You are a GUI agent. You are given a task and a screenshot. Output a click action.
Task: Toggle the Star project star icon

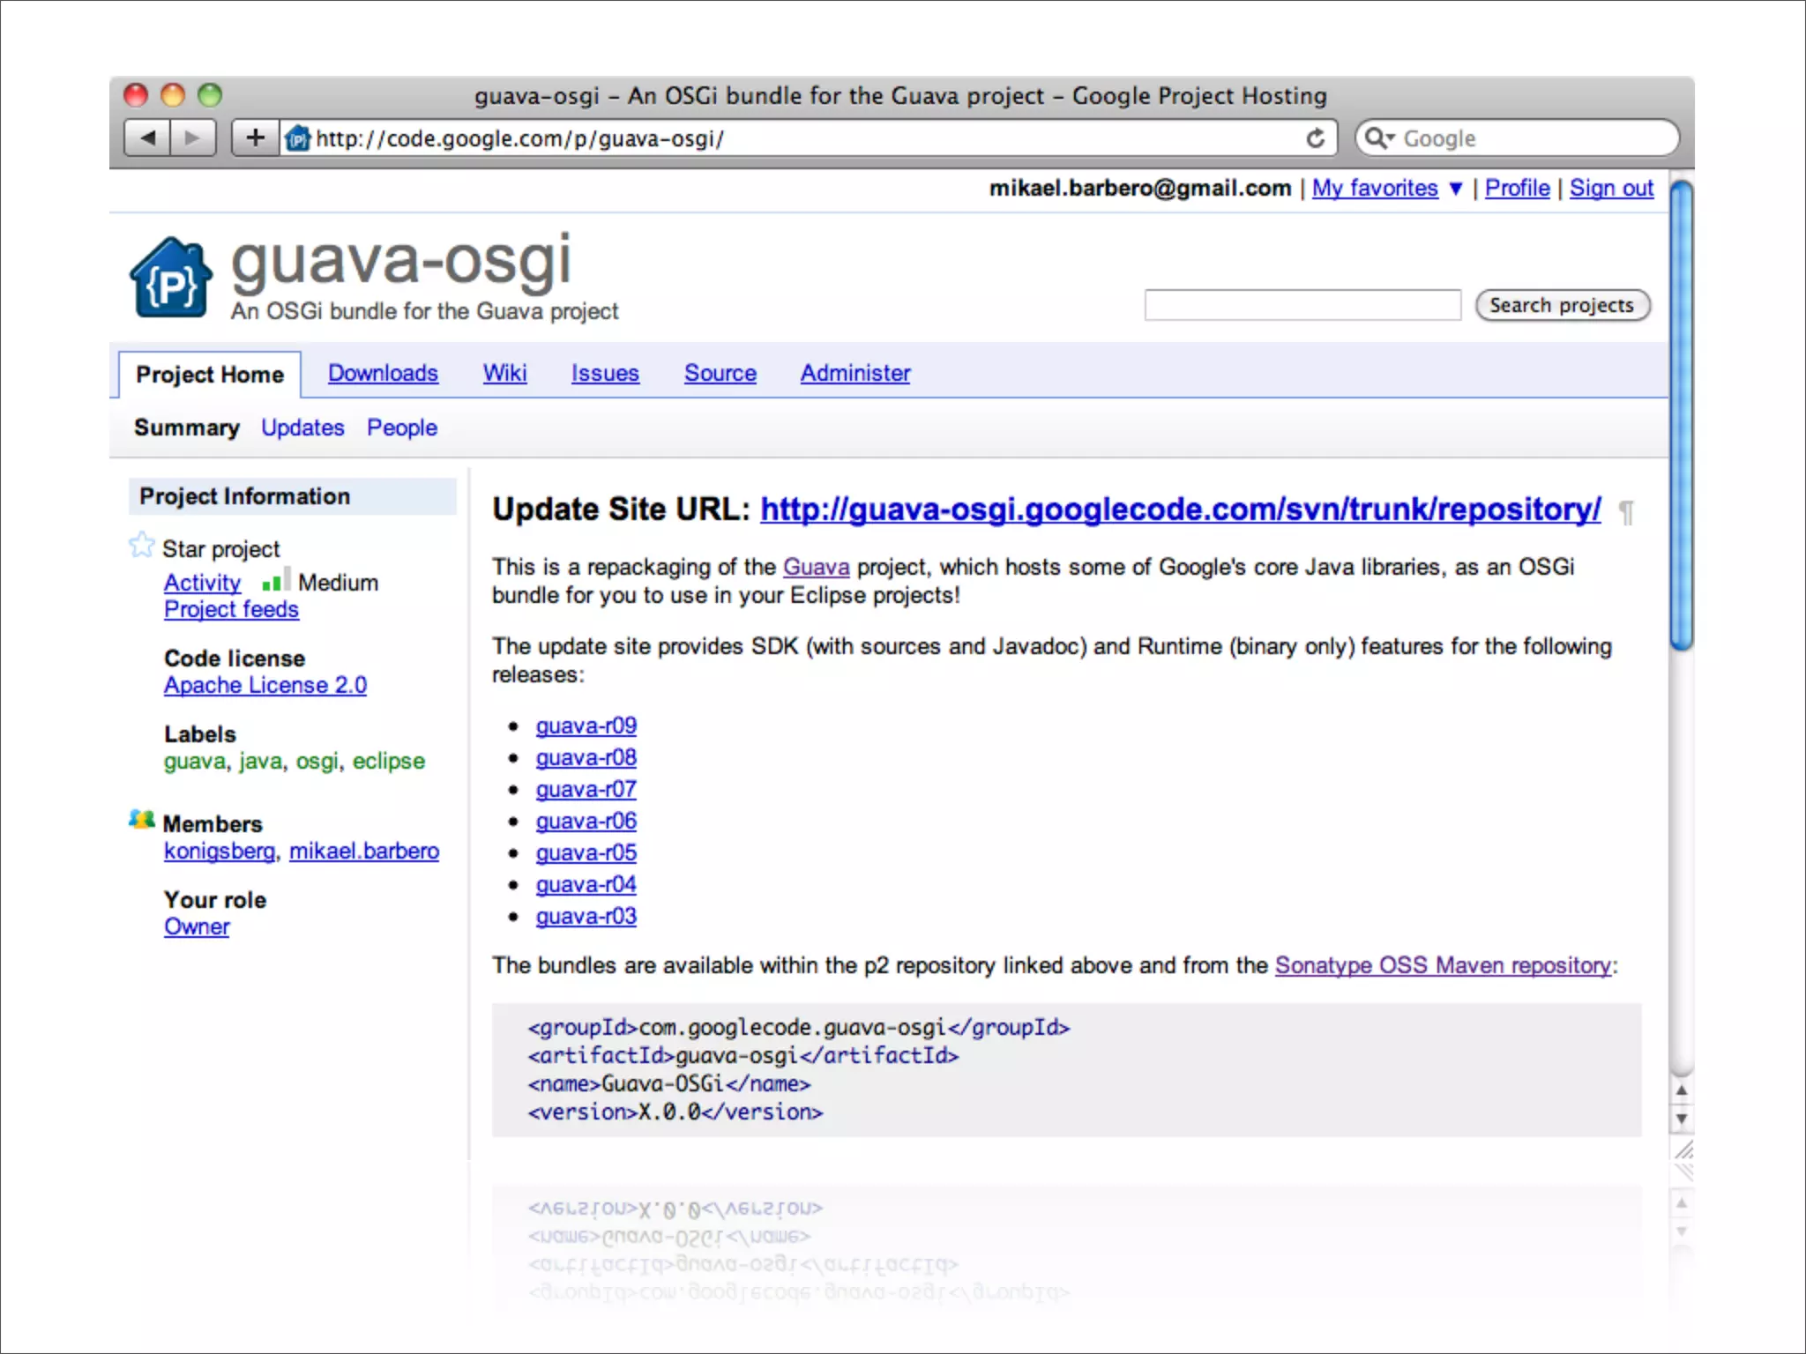[141, 546]
